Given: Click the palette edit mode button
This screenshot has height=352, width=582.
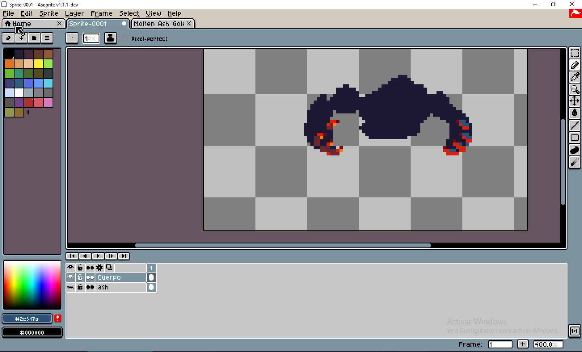Looking at the screenshot, I should point(8,38).
